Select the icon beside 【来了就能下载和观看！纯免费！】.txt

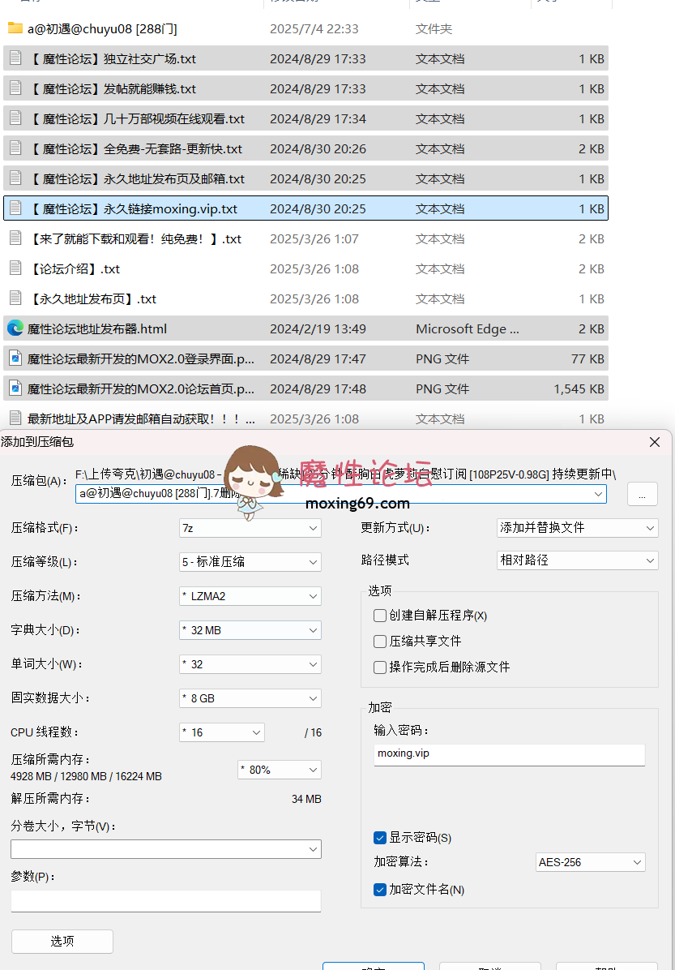point(15,238)
